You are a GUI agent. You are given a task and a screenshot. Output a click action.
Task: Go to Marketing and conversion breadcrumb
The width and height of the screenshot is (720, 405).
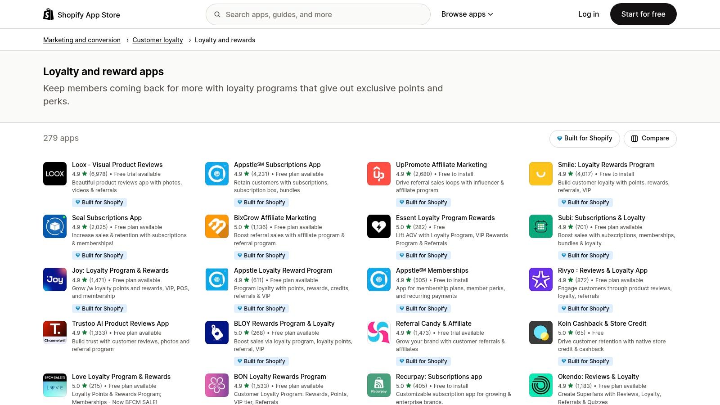tap(82, 40)
